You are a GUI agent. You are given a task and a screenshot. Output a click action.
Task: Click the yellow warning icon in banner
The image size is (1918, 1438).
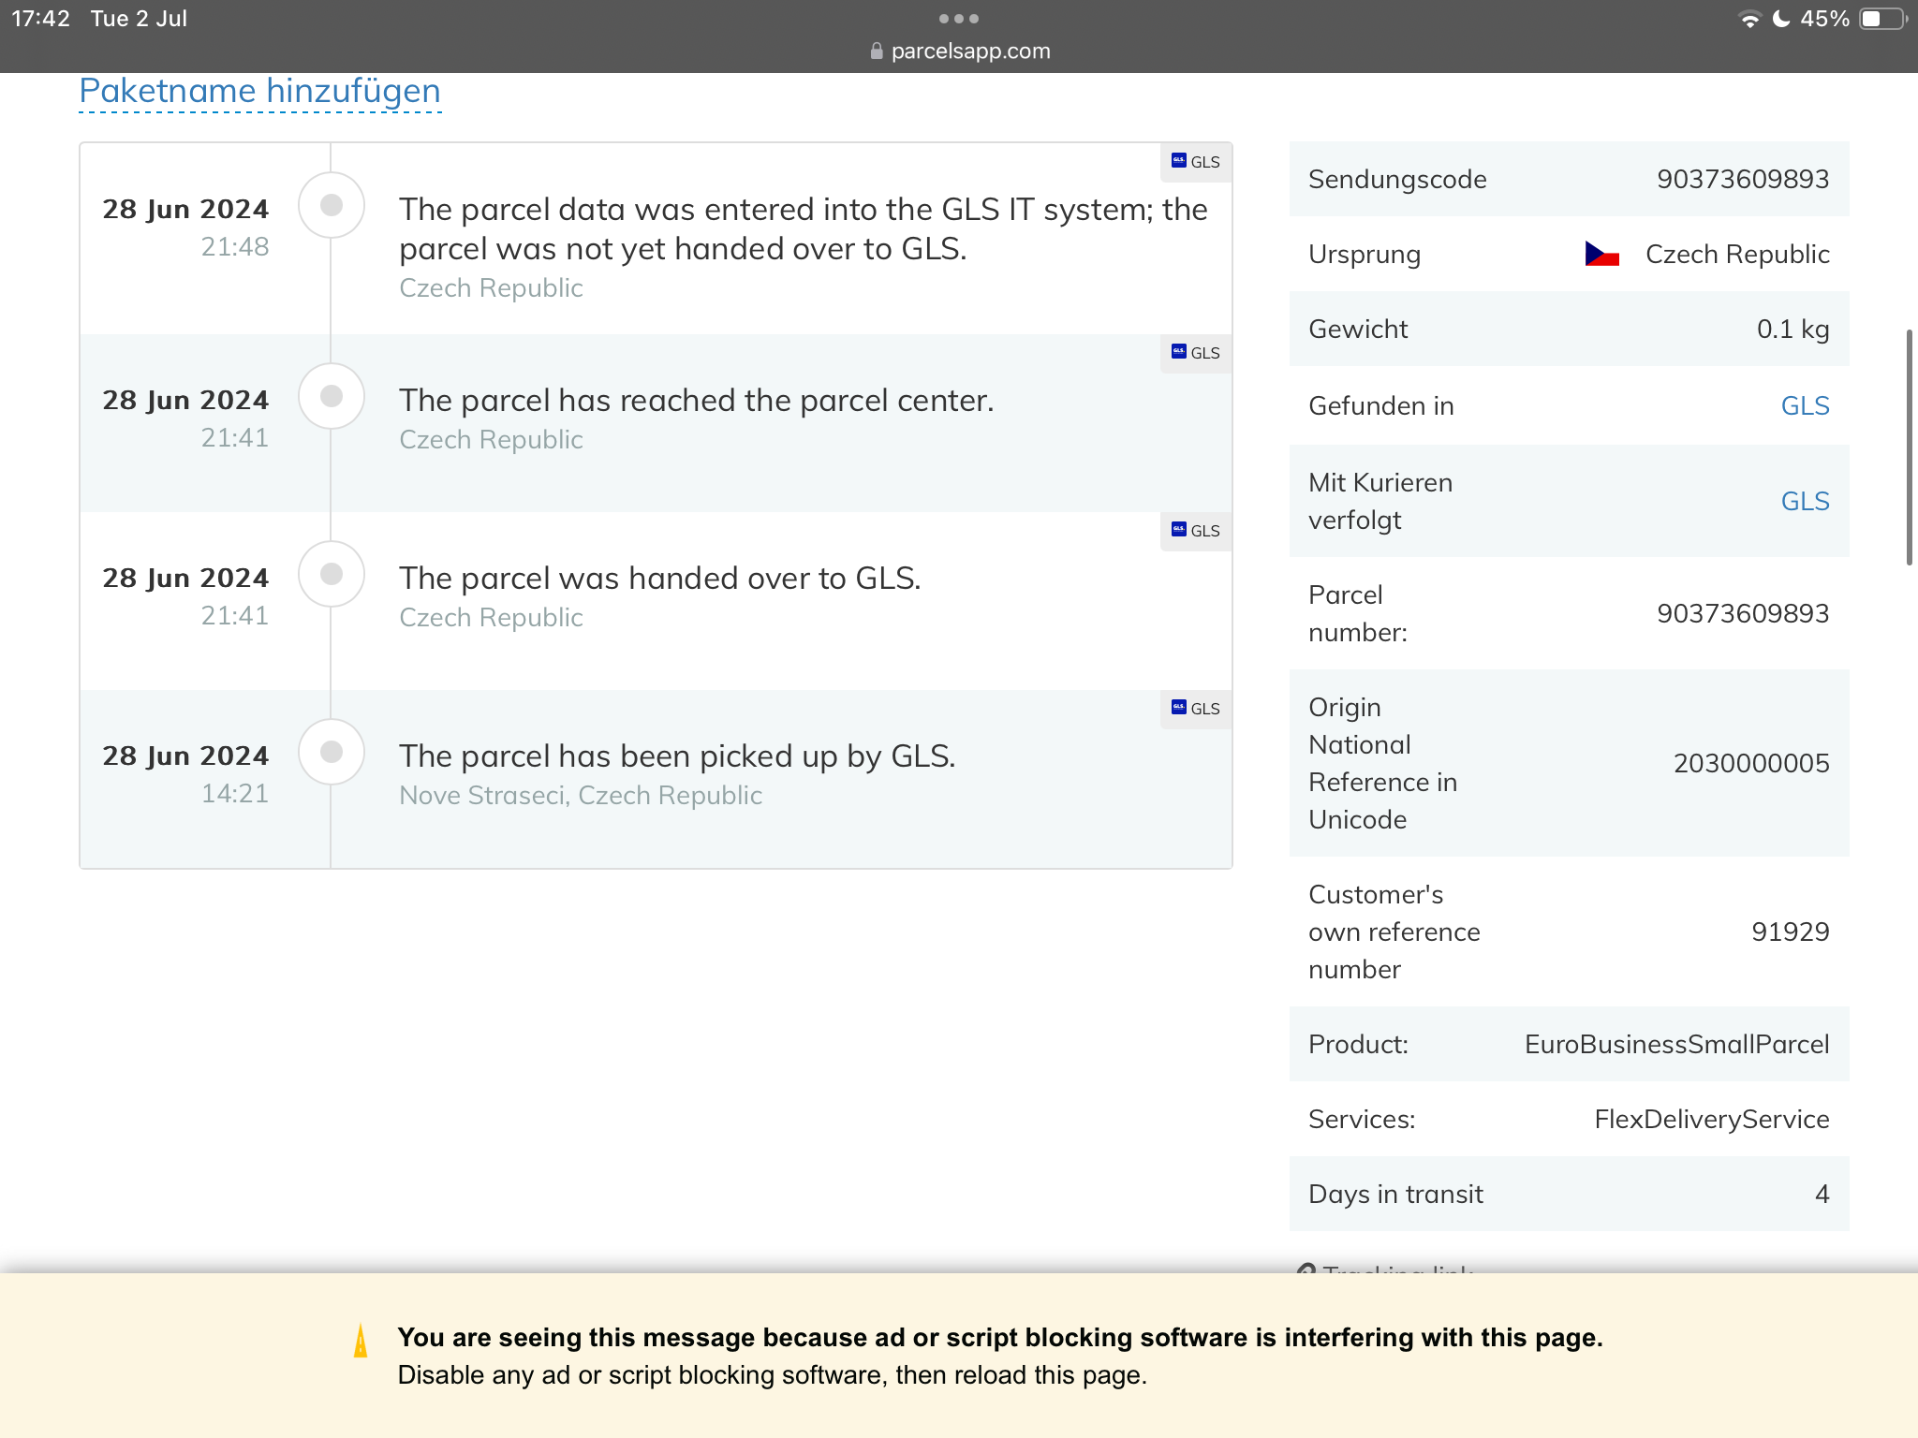click(361, 1341)
